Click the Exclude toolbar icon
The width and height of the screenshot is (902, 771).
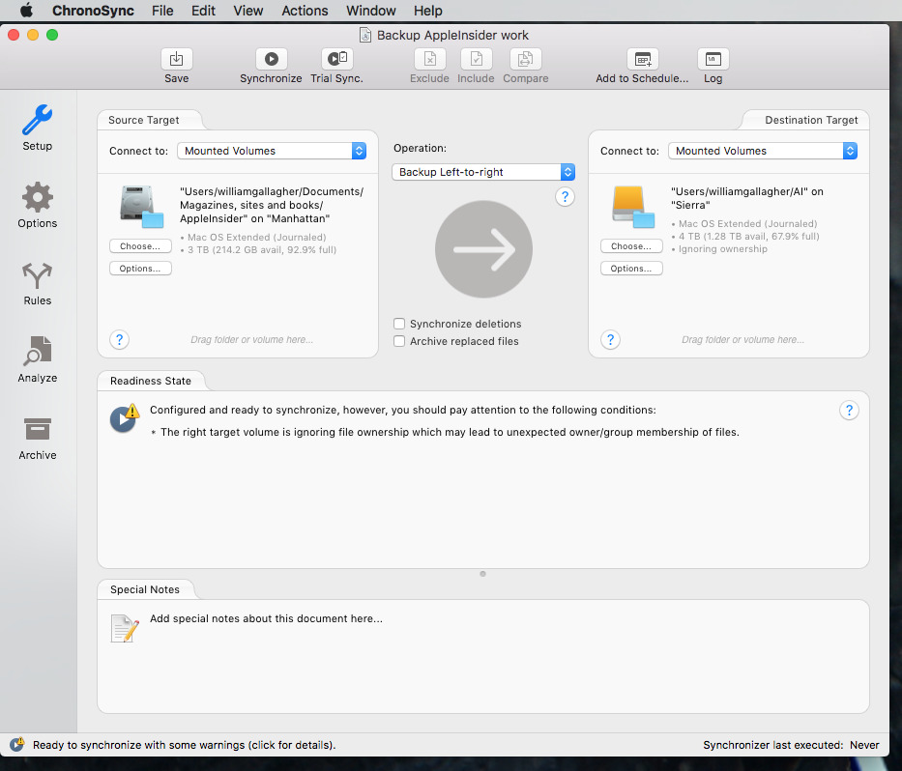point(429,59)
